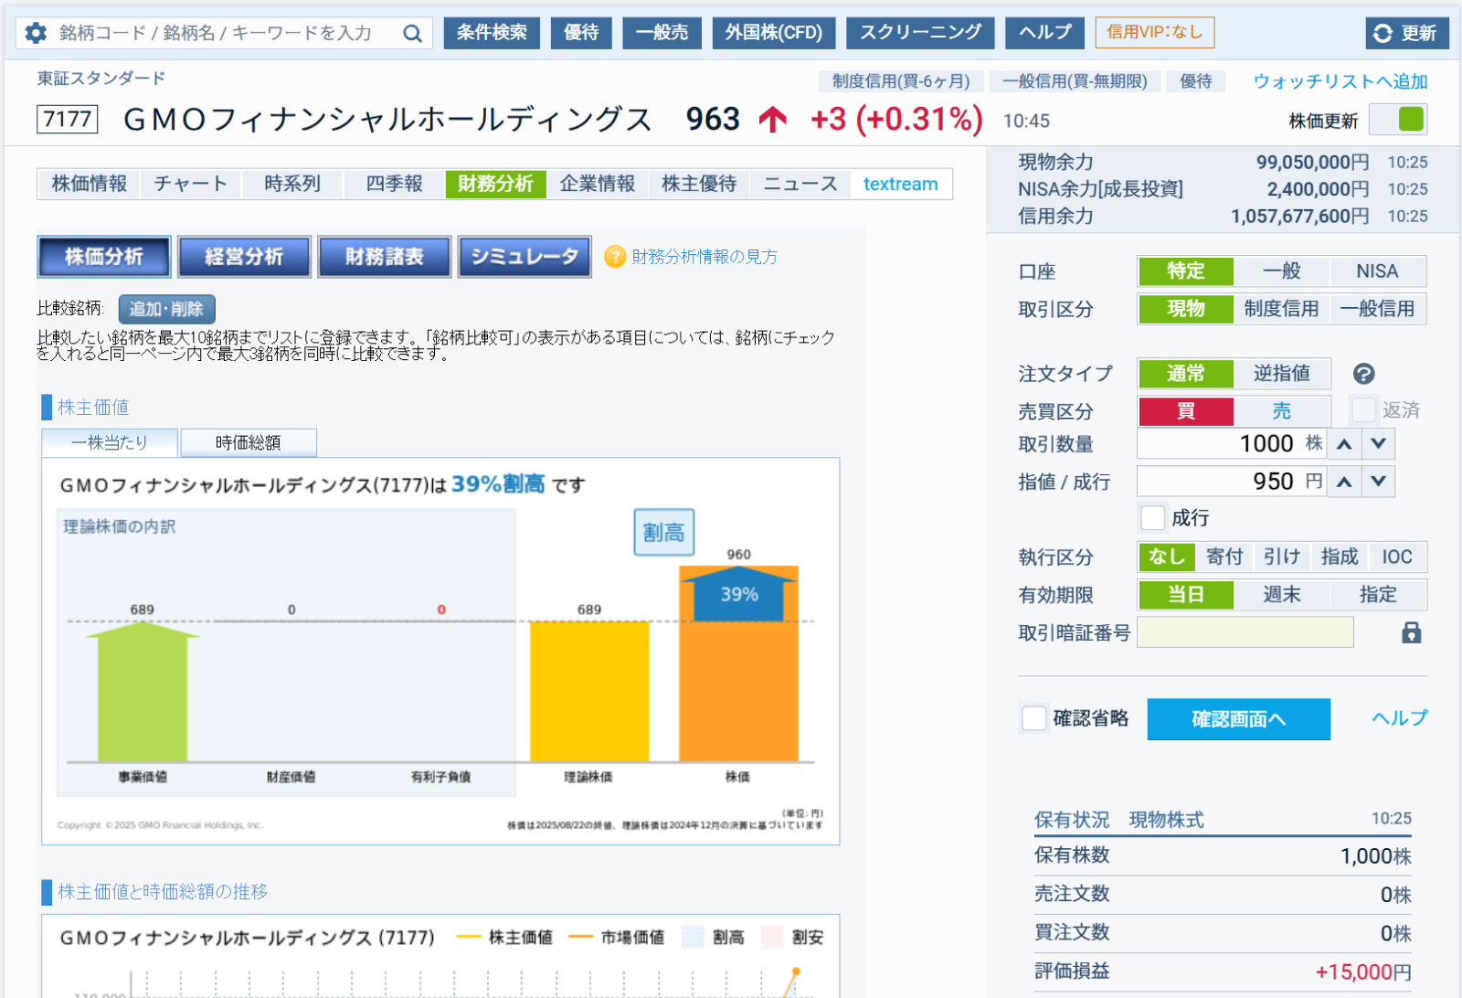Switch to the チャート tab
Screen dimensions: 1462x998
point(190,184)
